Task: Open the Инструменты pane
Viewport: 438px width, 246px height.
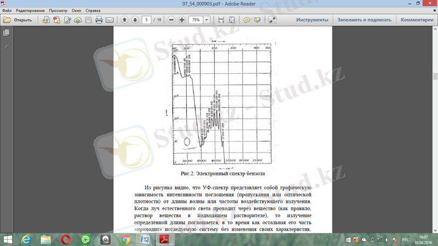Action: (312, 20)
